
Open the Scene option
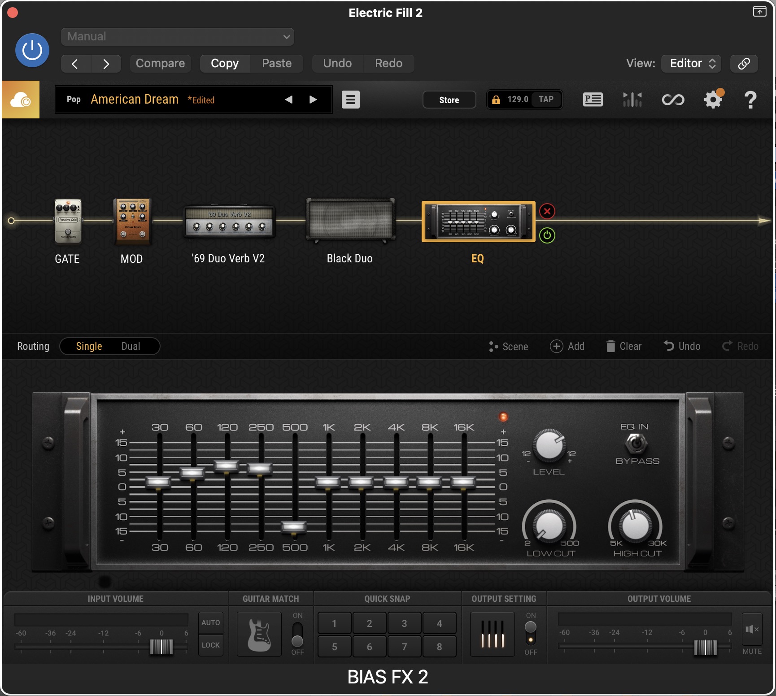point(509,347)
